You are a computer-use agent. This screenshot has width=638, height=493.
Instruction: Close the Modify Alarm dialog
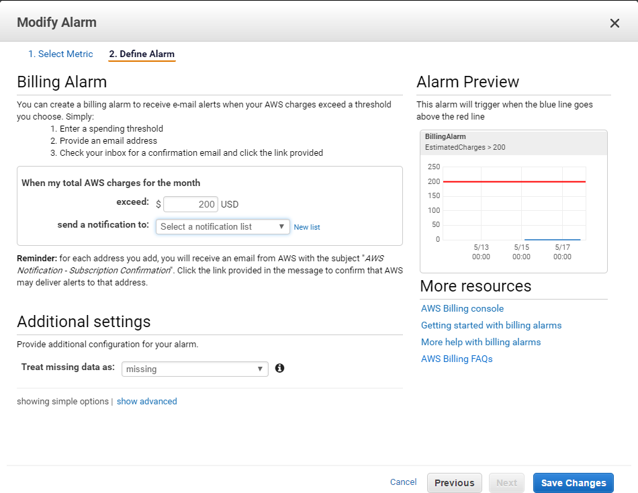[614, 24]
